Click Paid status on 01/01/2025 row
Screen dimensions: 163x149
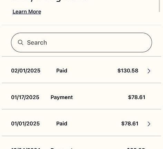pyautogui.click(x=62, y=123)
